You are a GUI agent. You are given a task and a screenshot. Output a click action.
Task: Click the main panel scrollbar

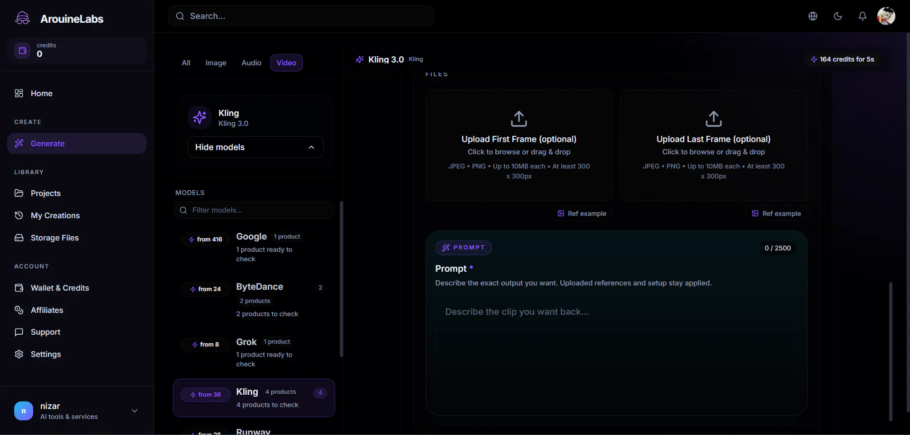tap(891, 351)
